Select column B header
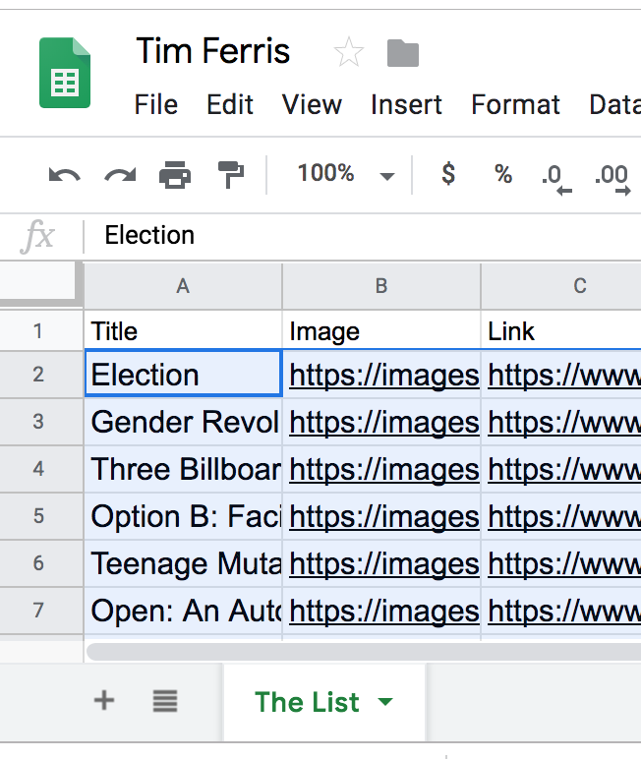Viewport: 641px width, 759px height. tap(381, 286)
